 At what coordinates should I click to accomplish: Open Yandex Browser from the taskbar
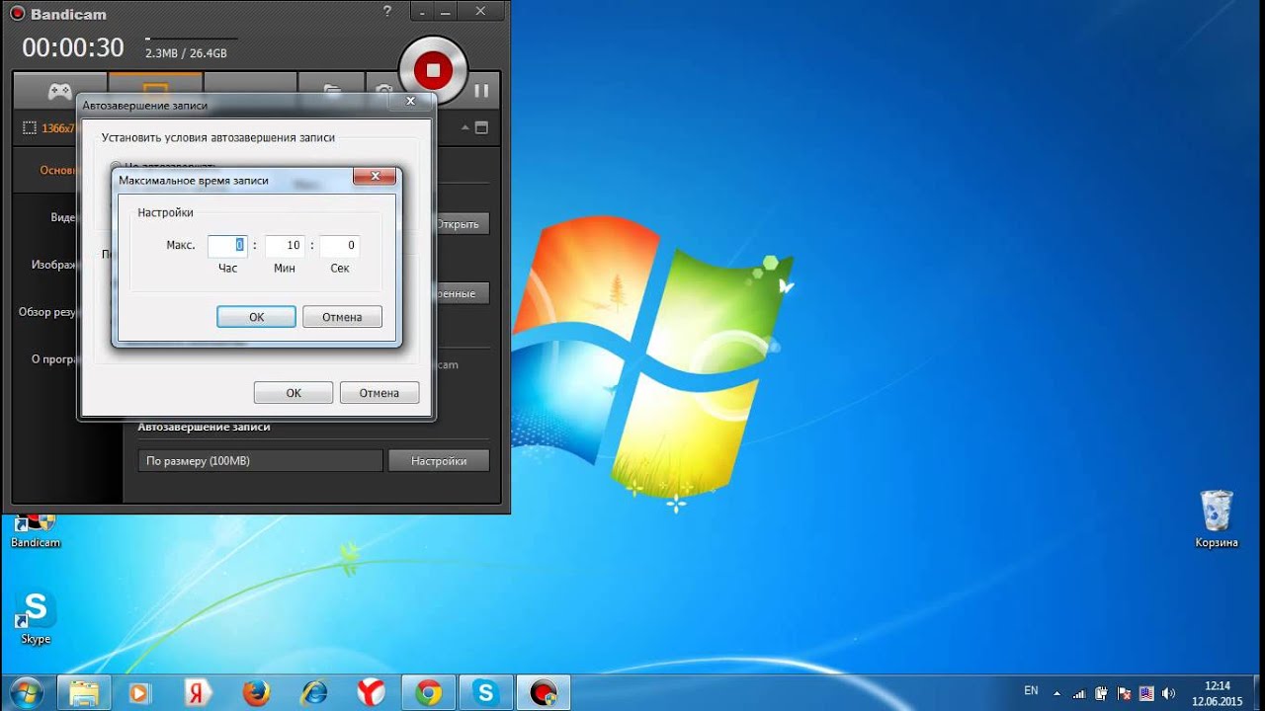(371, 692)
